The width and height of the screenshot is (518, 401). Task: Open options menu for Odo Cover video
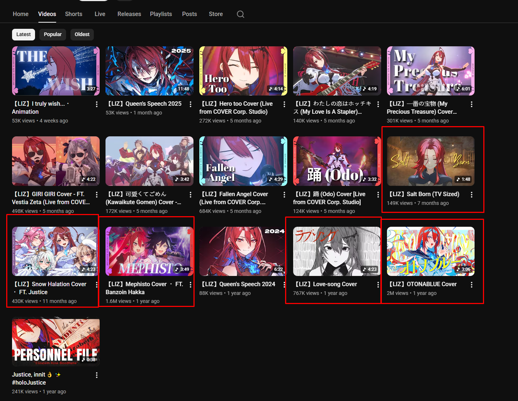tap(378, 195)
